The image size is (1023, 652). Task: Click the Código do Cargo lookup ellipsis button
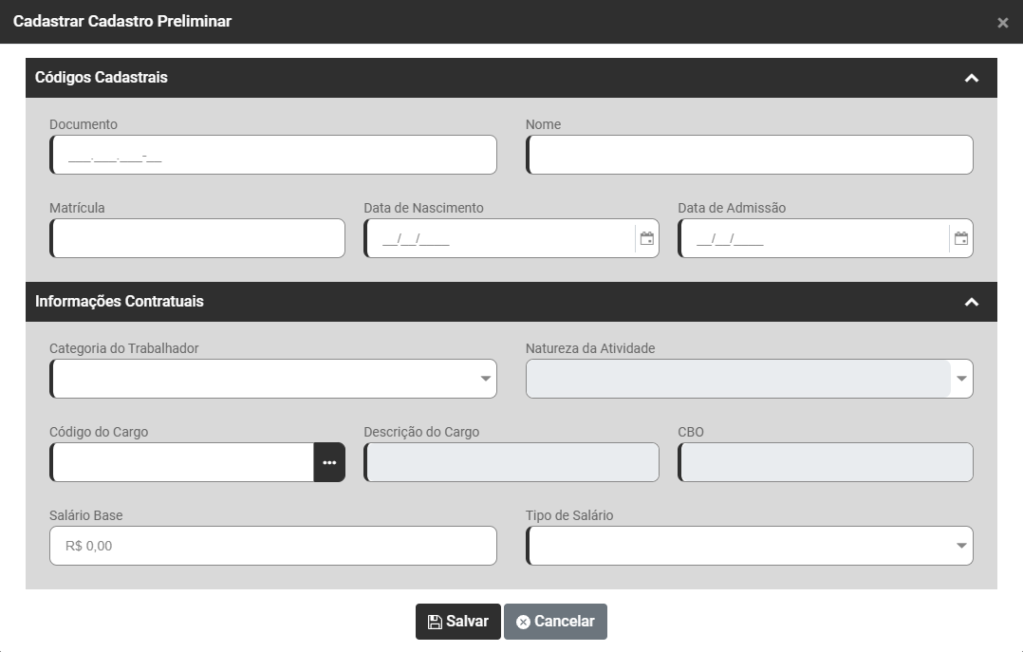click(329, 462)
